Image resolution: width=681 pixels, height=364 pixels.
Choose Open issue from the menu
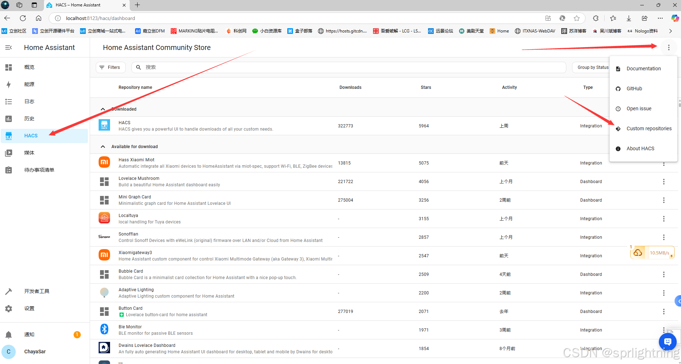pos(643,108)
